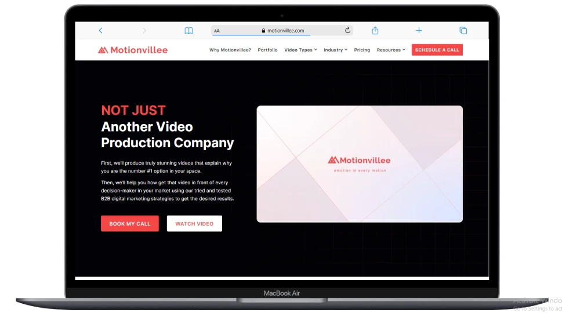The image size is (562, 313).
Task: Click the AA reader text-size control
Action: [x=217, y=31]
